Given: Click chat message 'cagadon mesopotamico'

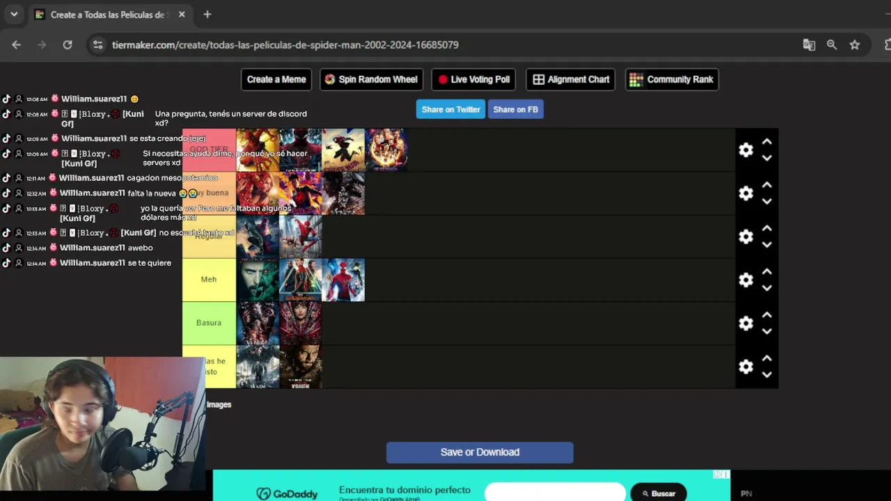Looking at the screenshot, I should coord(172,178).
